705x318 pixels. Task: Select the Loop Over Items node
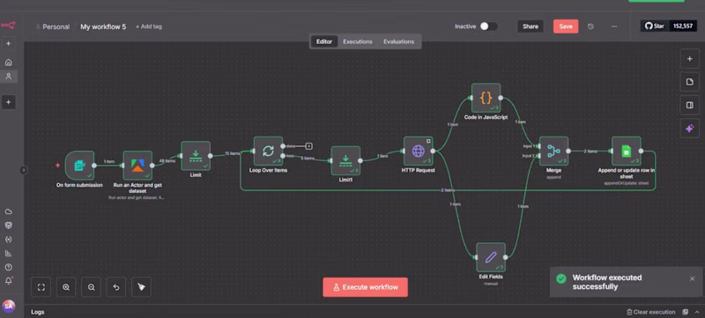coord(269,151)
